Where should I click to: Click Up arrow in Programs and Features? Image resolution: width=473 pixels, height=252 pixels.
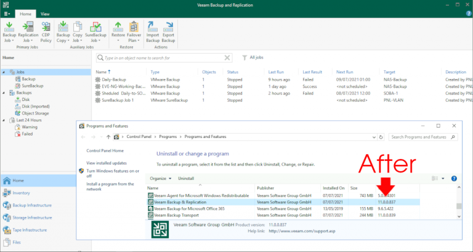pos(108,137)
